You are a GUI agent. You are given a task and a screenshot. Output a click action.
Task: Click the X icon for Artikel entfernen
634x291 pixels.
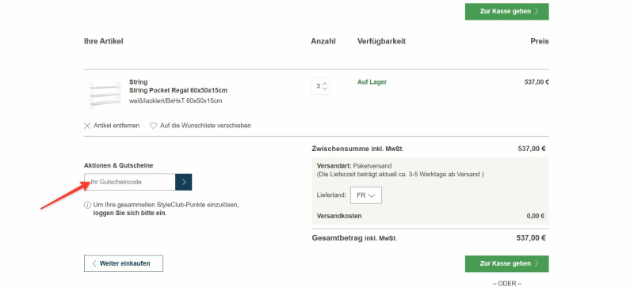87,126
